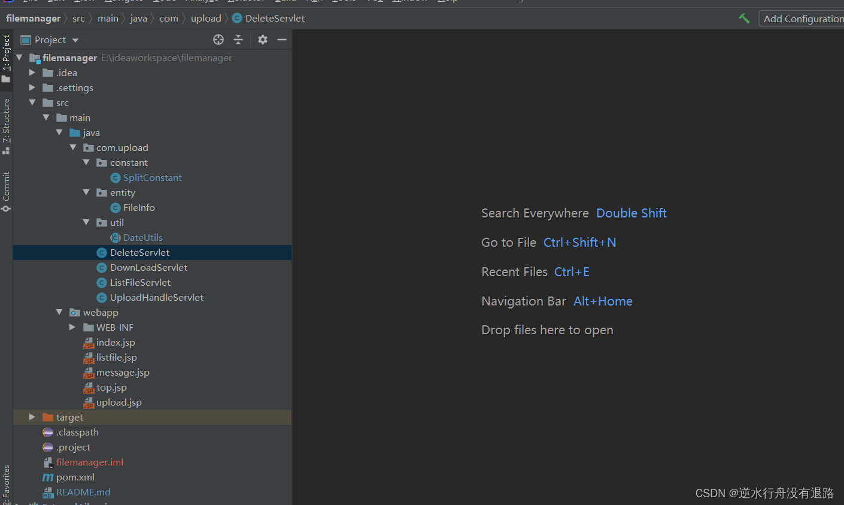
Task: Collapse the com.upload package
Action: pos(73,147)
